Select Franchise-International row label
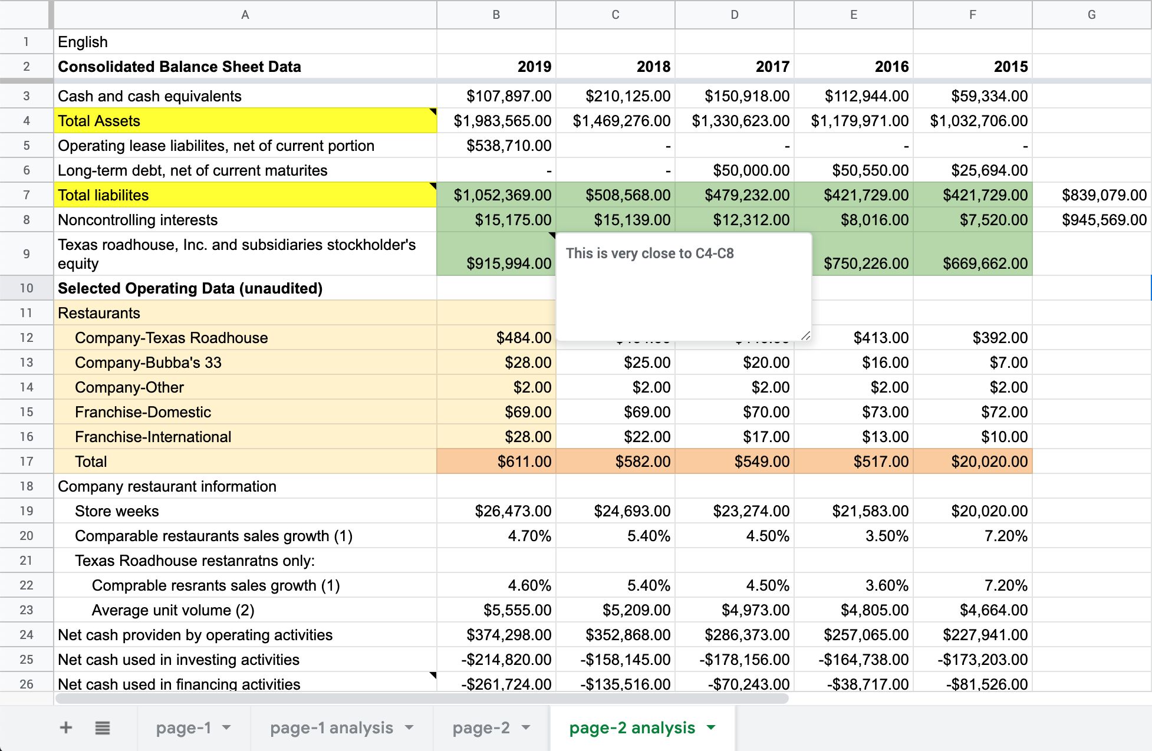This screenshot has width=1152, height=751. coord(245,437)
